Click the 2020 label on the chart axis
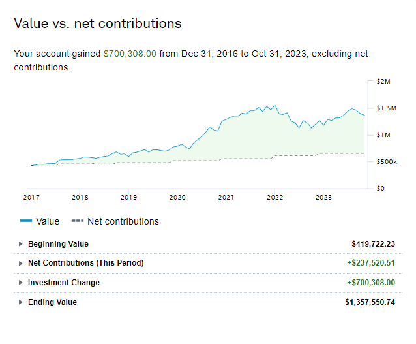Image resolution: width=416 pixels, height=344 pixels. click(x=177, y=196)
